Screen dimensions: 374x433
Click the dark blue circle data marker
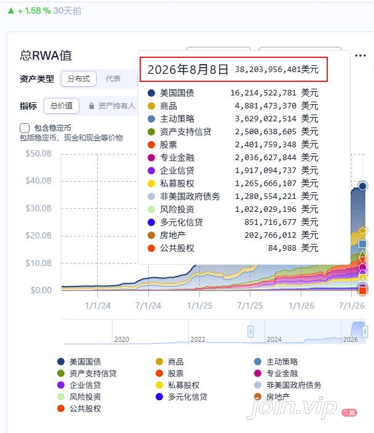[362, 186]
